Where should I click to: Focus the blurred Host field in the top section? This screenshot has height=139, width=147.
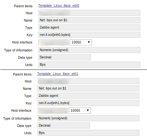89,13
